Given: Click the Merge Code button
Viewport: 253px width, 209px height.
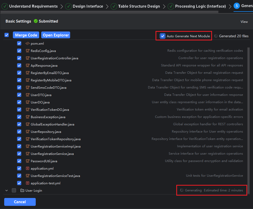Looking at the screenshot, I should (x=26, y=35).
